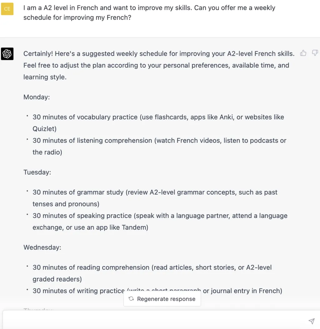Click the user's French A2 question text

coord(149,12)
